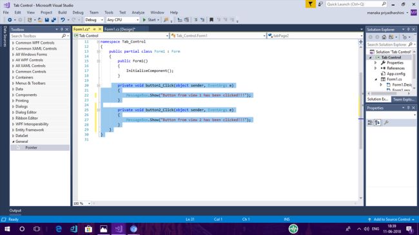Click the Undo toolbar icon
419x235 pixels.
click(63, 20)
